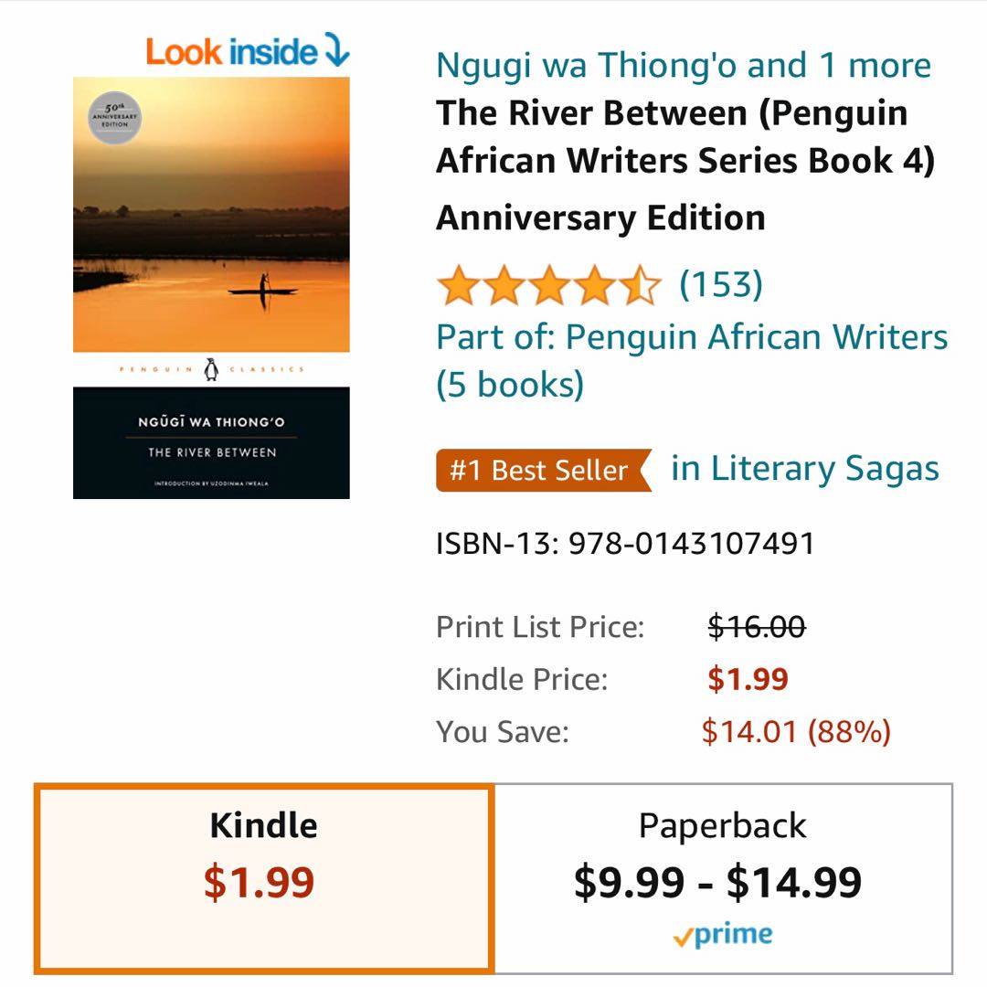The height and width of the screenshot is (987, 987).
Task: Click the red $1.99 Kindle Price value
Action: click(x=748, y=679)
